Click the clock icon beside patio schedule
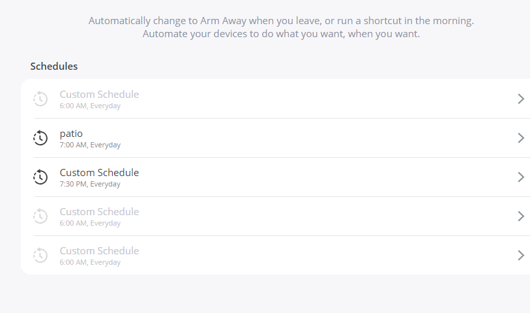 click(40, 138)
